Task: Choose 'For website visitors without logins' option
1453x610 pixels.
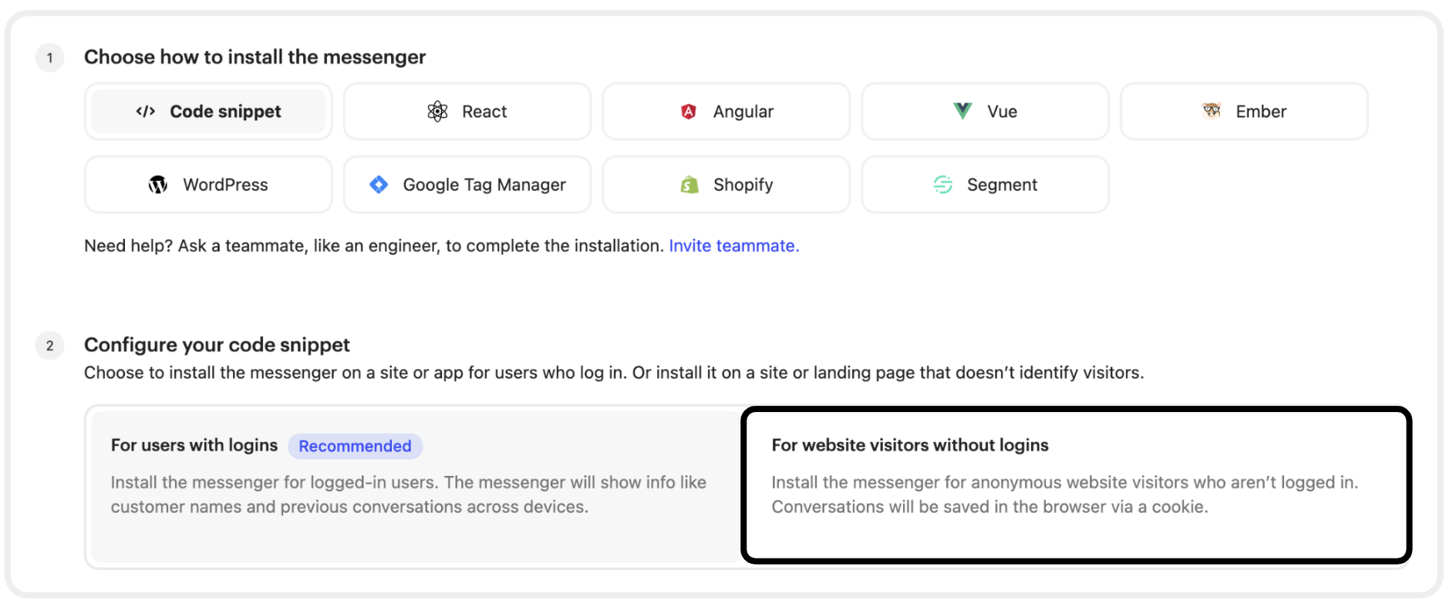Action: (910, 445)
